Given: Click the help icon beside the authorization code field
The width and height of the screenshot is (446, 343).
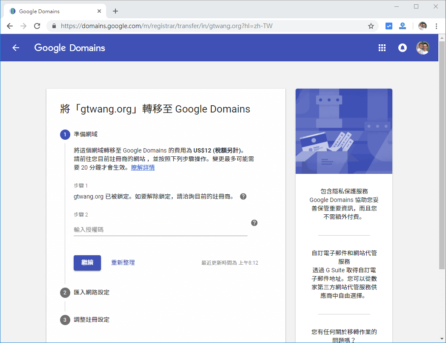Looking at the screenshot, I should (254, 223).
